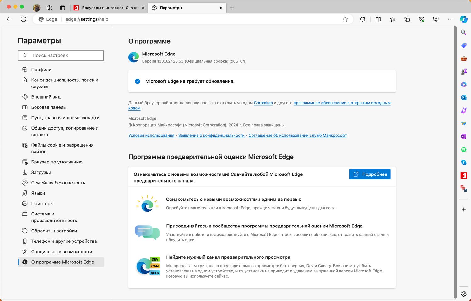Viewport: 471px width, 301px height.
Task: Launch Spotify from the sidebar
Action: pos(464,149)
